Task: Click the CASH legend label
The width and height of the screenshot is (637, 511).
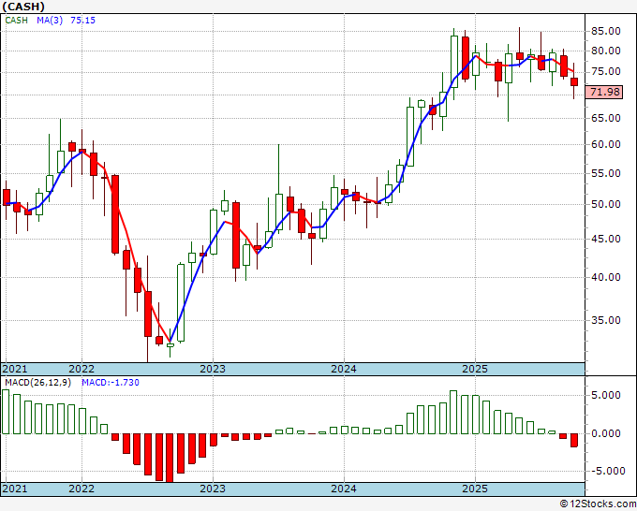Action: (x=16, y=20)
